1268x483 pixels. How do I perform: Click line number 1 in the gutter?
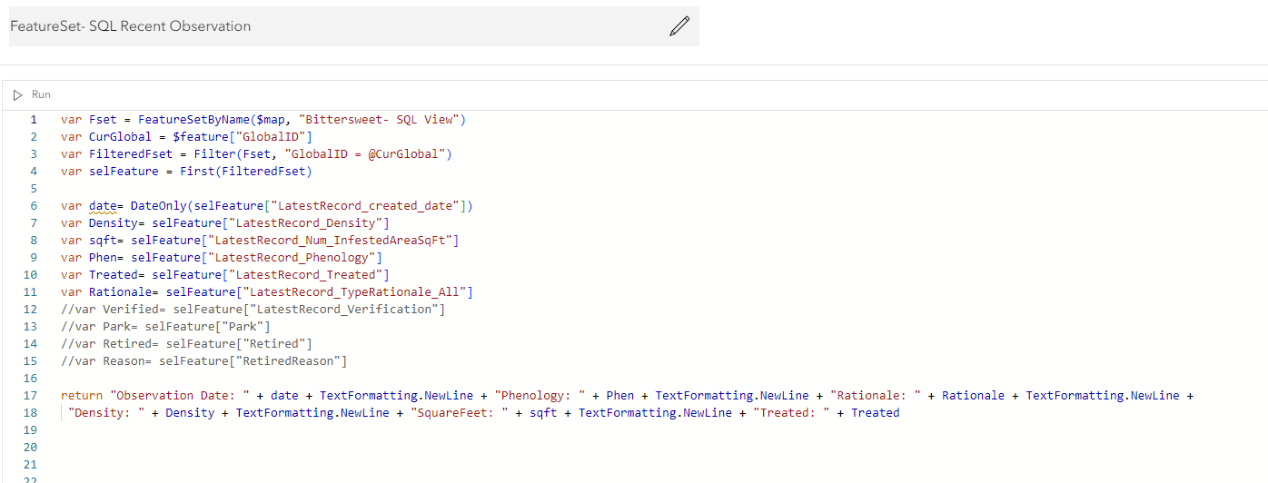coord(34,120)
